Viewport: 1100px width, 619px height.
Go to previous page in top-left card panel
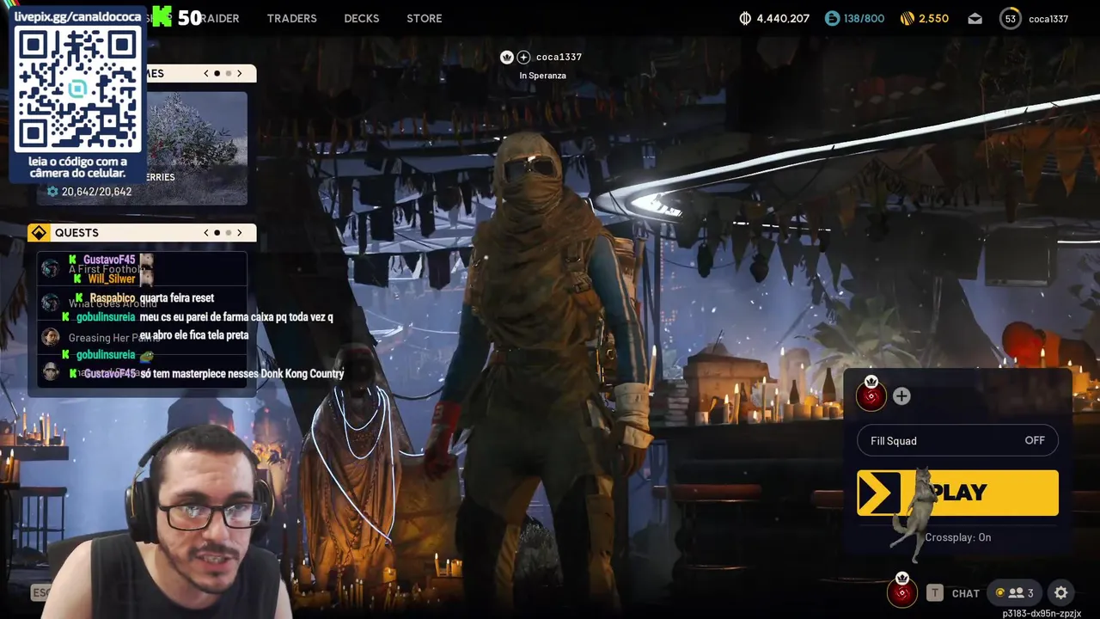click(x=206, y=73)
